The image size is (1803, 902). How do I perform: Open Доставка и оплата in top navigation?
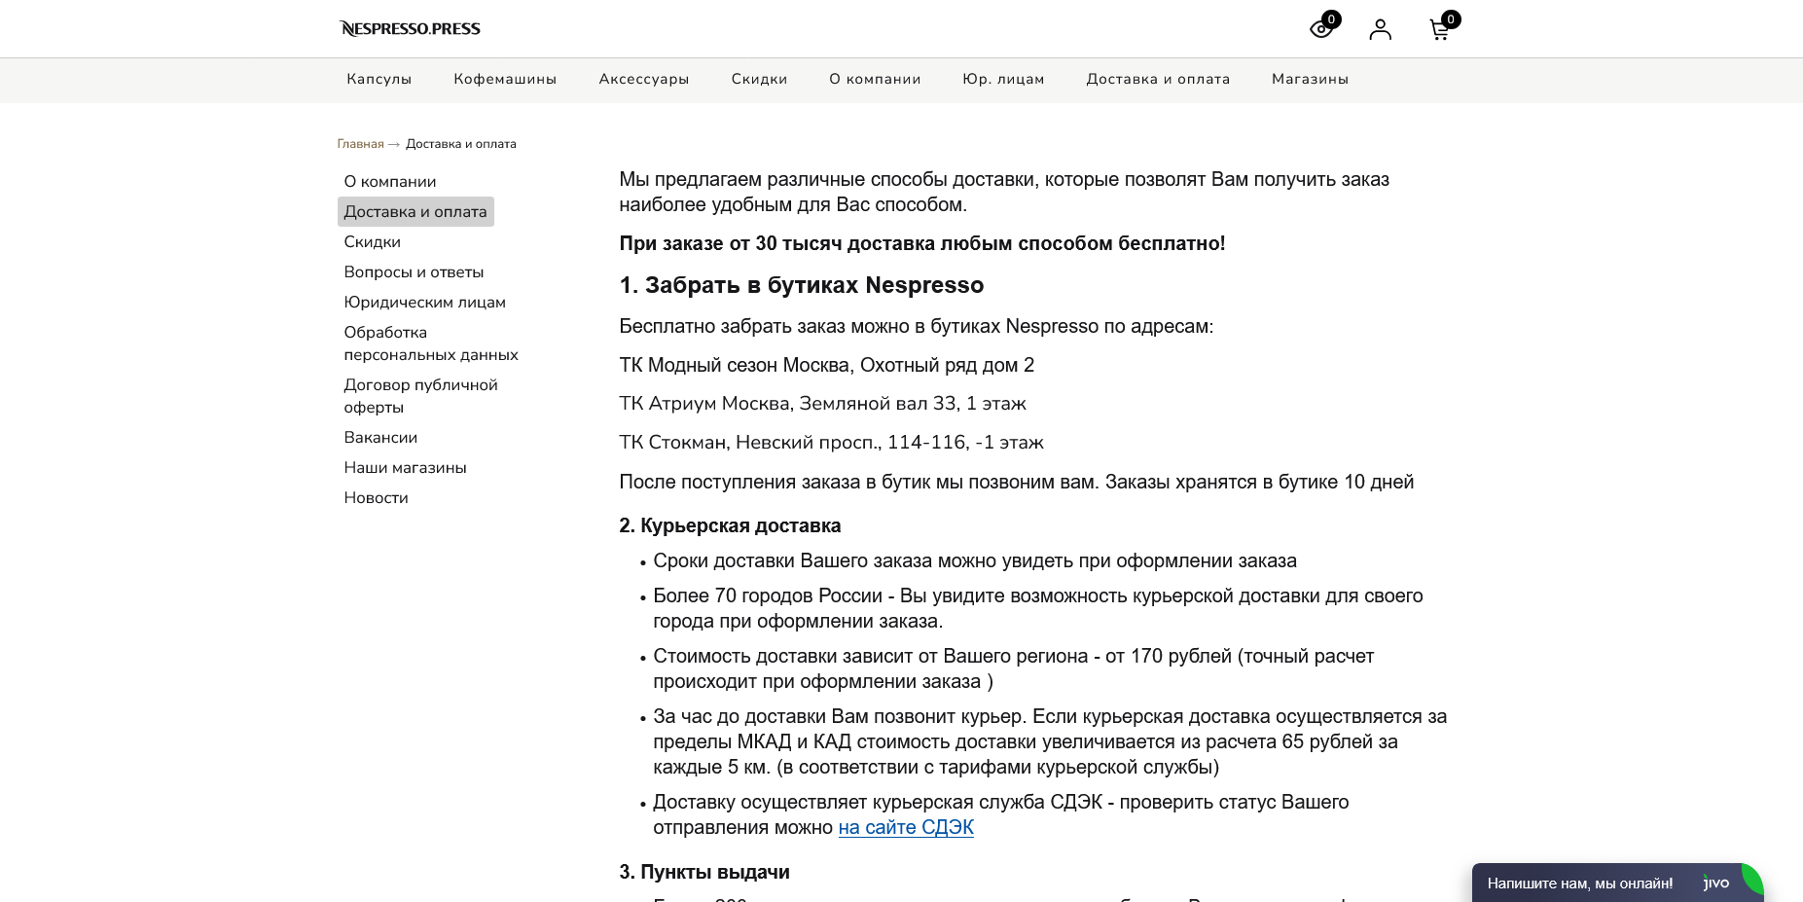point(1158,79)
